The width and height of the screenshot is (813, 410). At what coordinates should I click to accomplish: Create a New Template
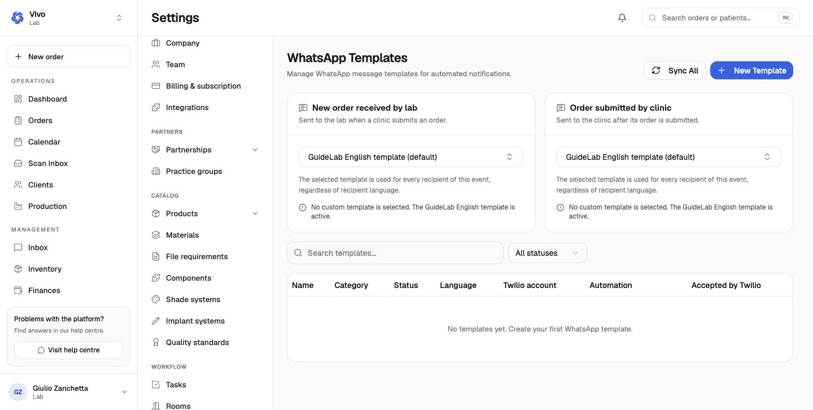[x=751, y=71]
